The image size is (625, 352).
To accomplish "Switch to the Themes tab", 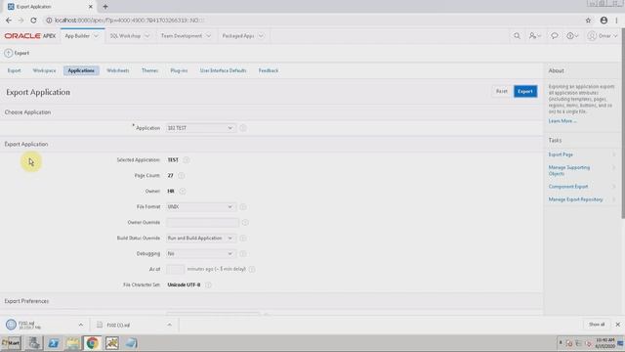I will click(x=149, y=70).
